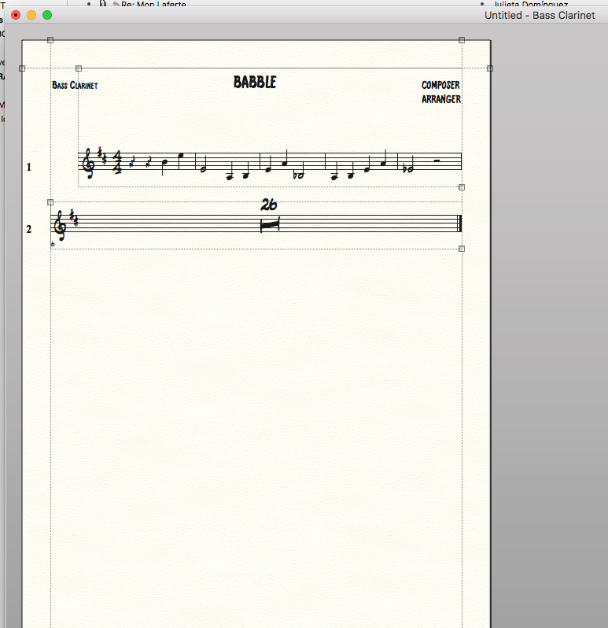Click the bottom-right handle of system 2

(462, 249)
